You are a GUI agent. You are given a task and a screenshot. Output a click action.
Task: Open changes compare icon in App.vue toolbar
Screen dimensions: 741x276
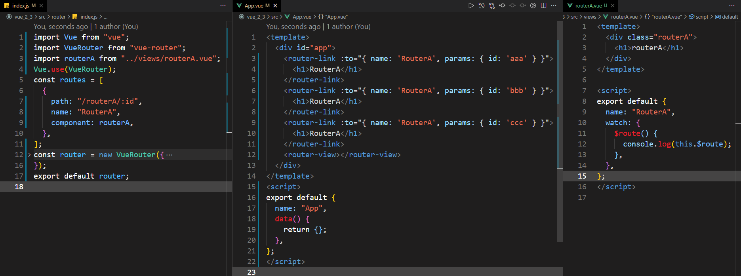click(491, 6)
